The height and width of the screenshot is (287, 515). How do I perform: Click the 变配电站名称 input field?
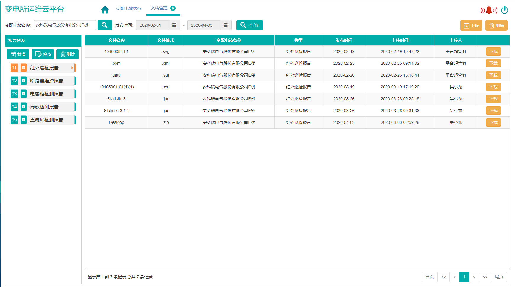[65, 25]
